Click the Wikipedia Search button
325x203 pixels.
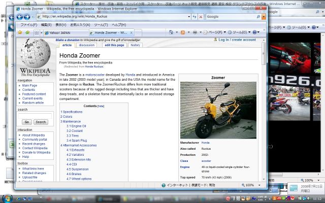tap(41, 122)
